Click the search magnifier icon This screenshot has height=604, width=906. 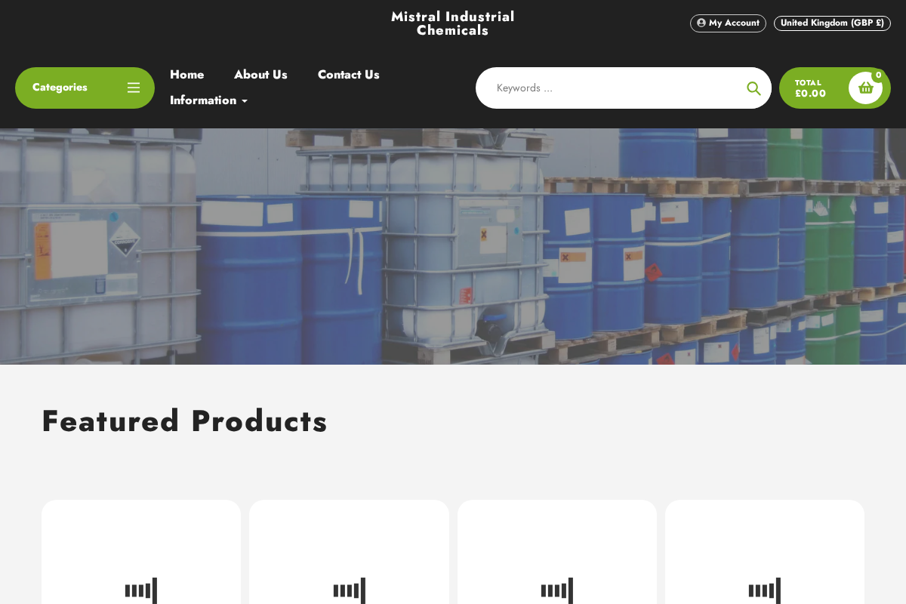pyautogui.click(x=753, y=88)
